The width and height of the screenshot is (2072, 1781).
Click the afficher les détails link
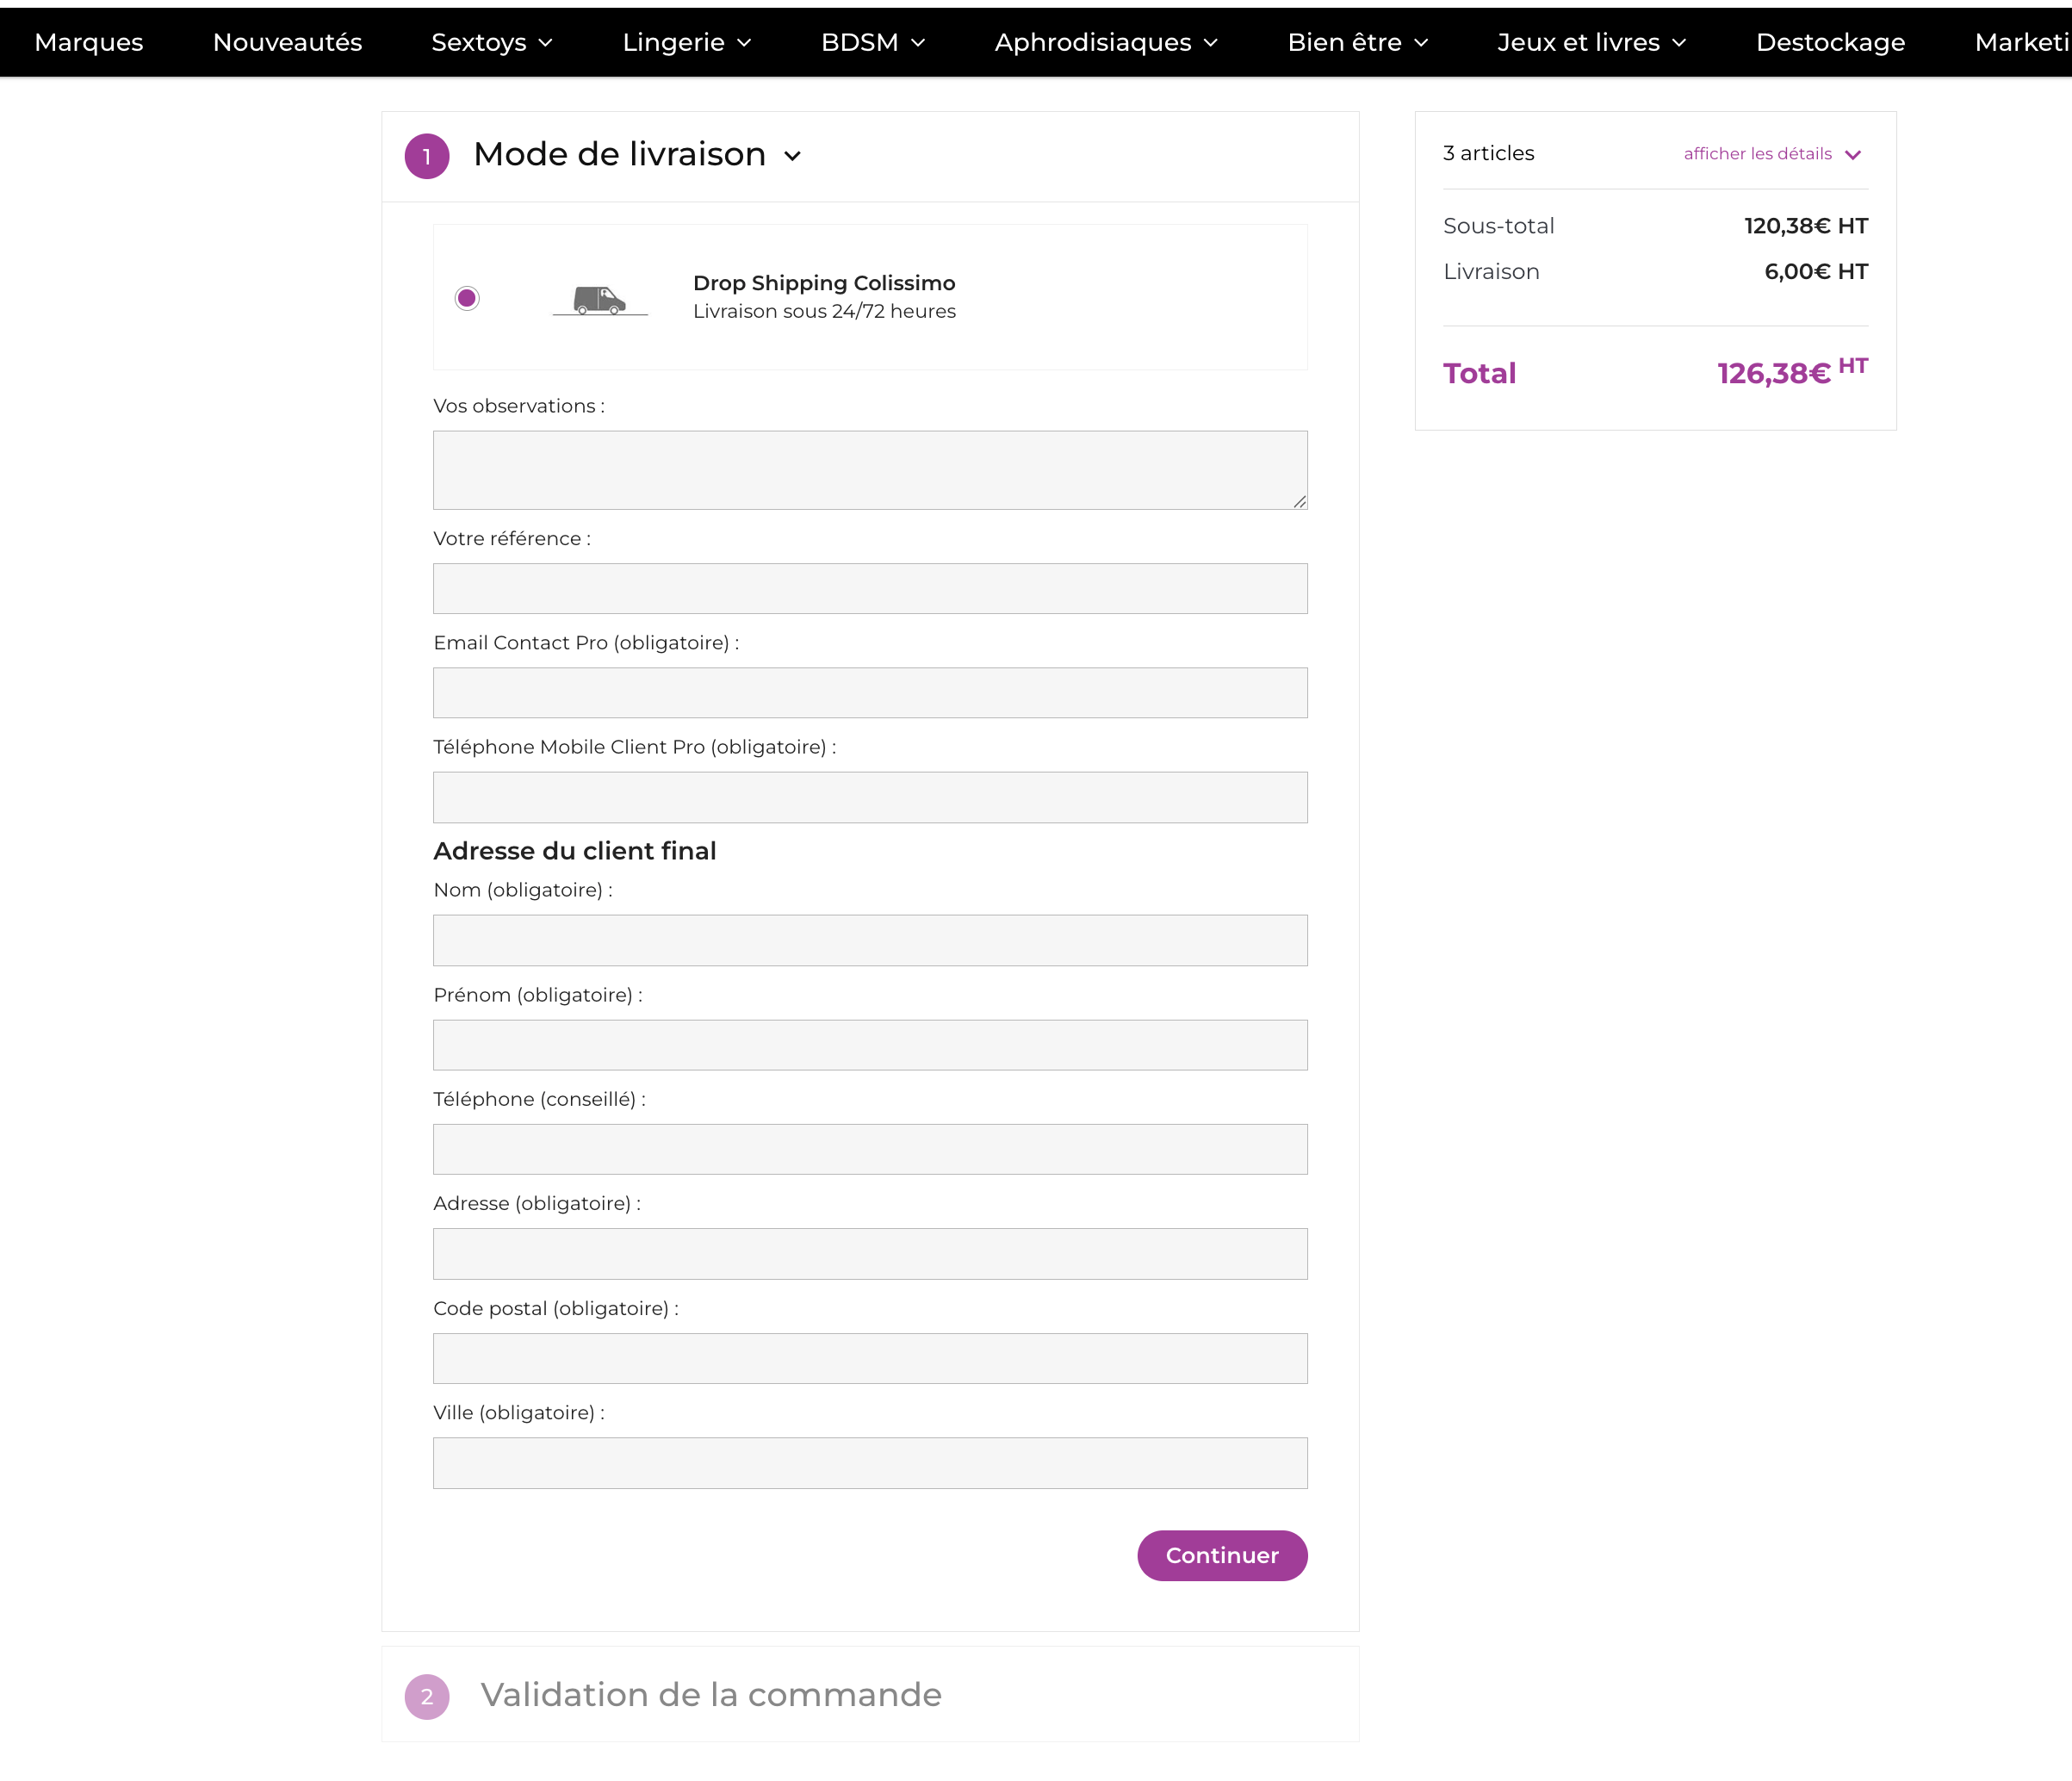click(1757, 154)
